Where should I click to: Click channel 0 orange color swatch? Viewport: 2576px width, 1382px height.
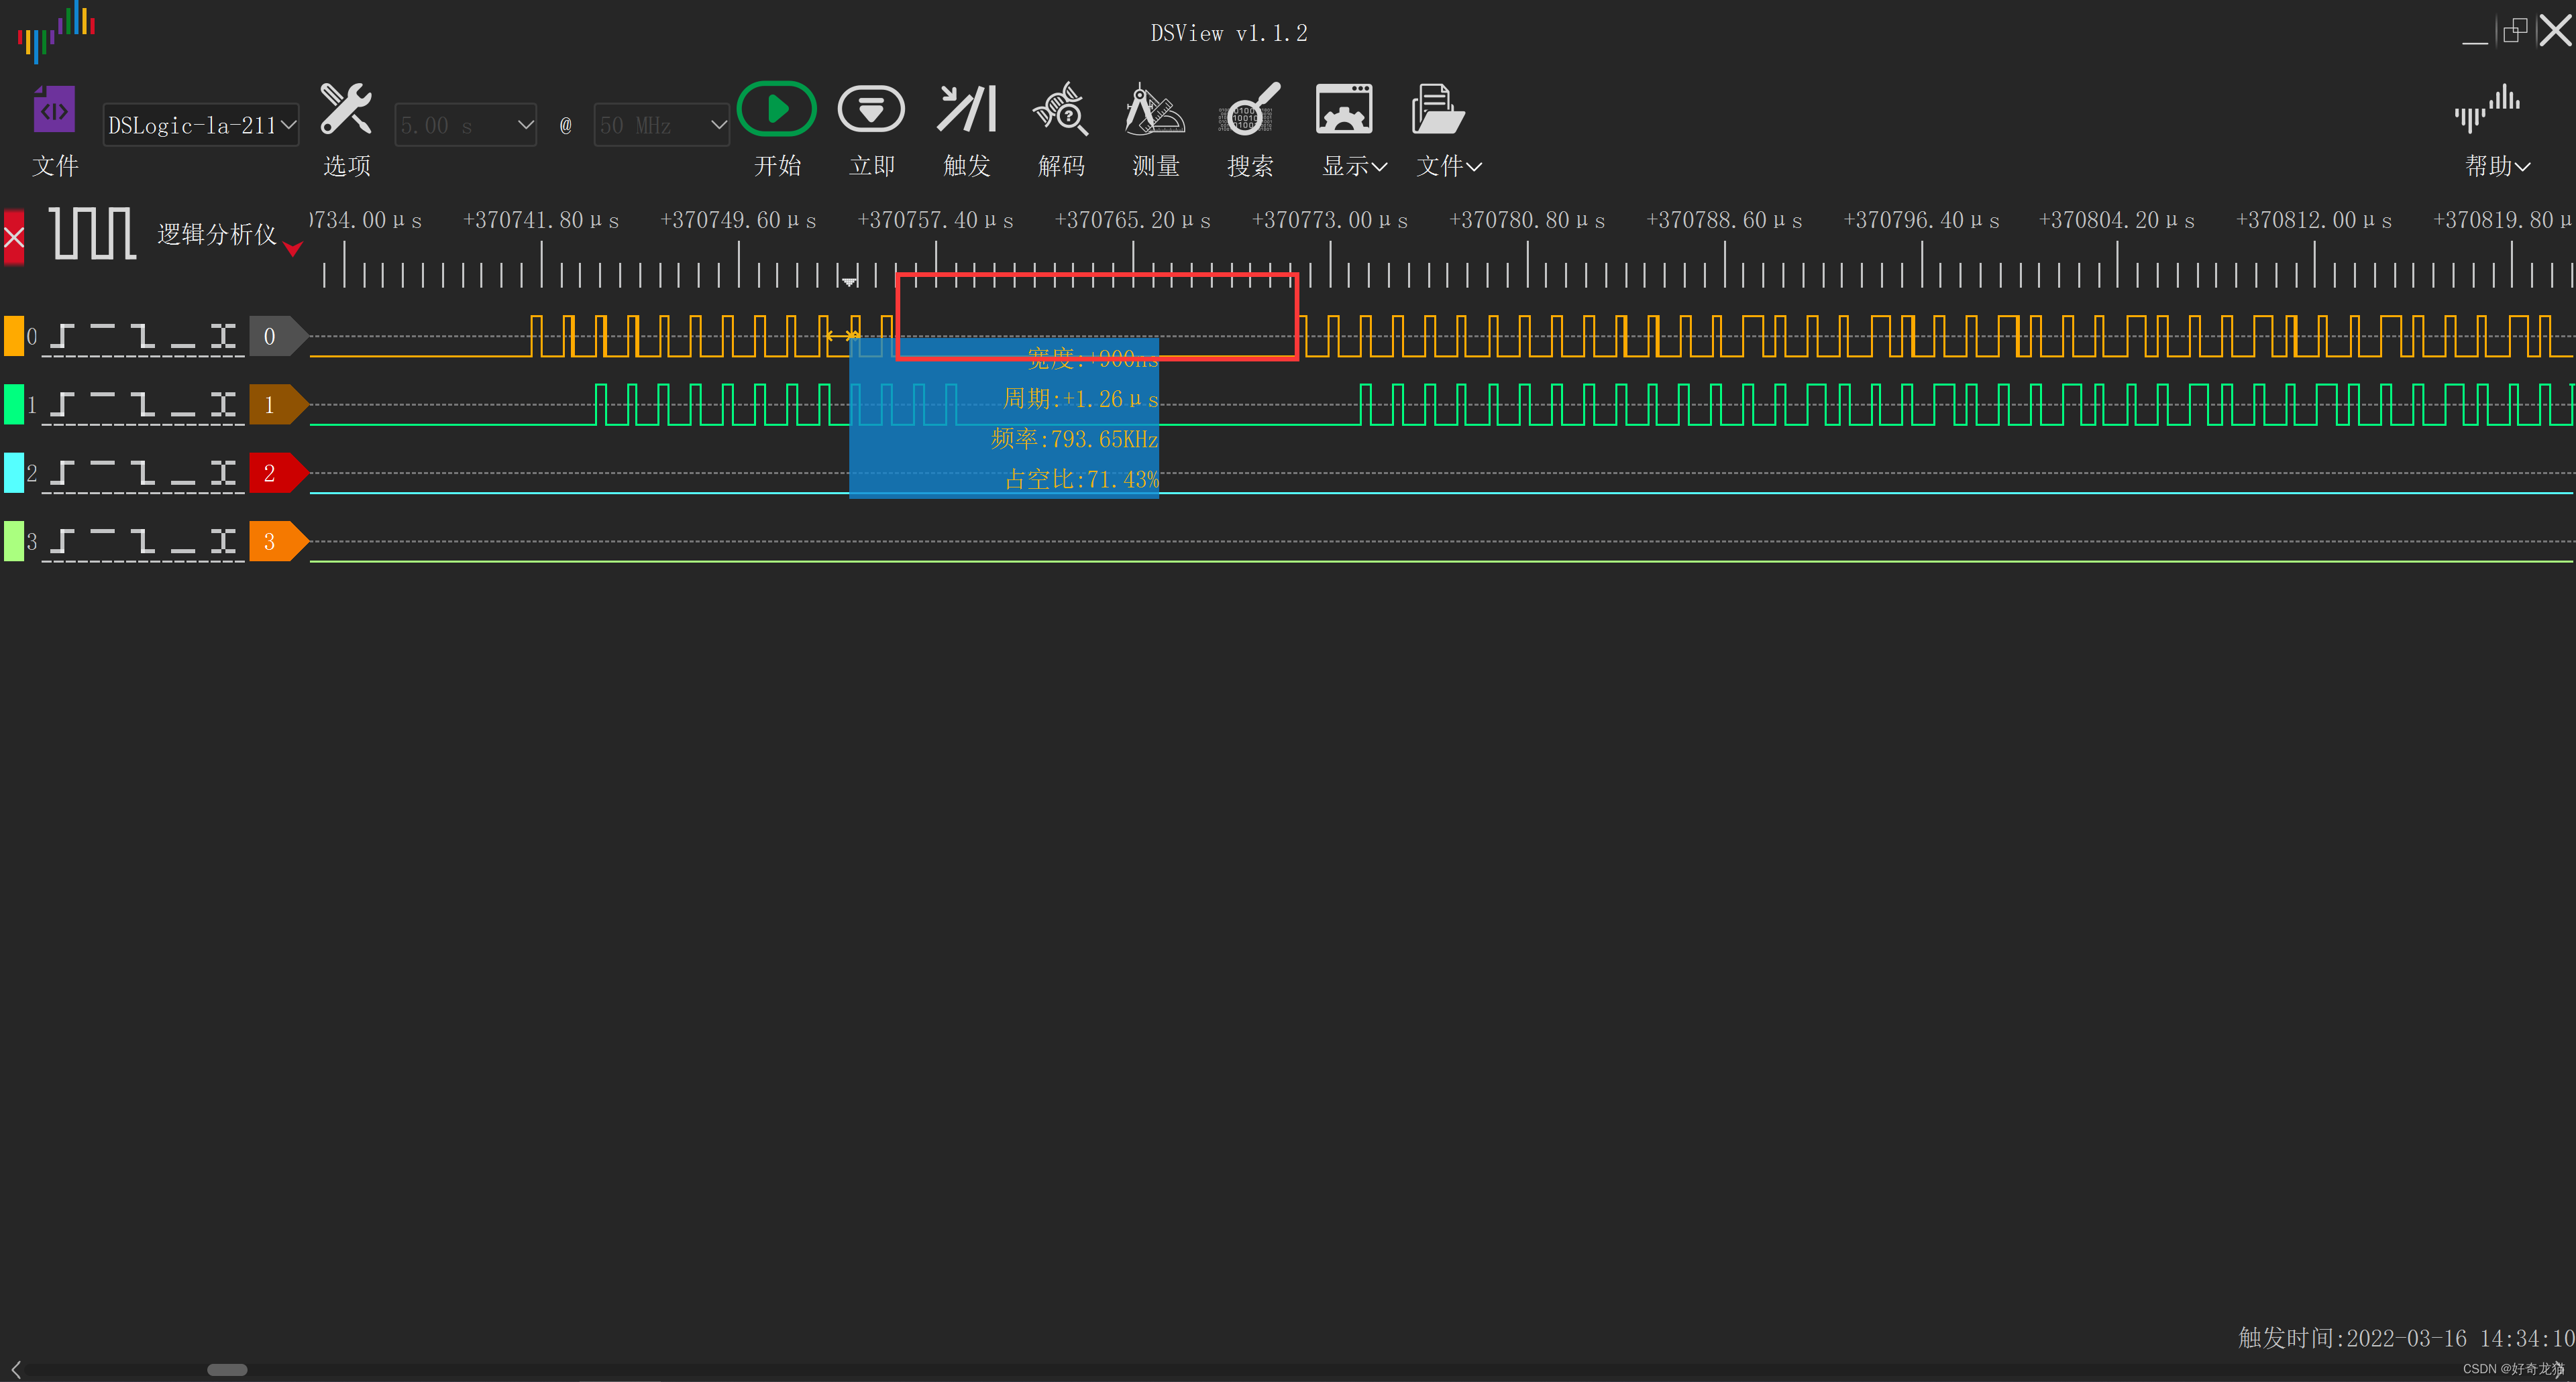14,337
